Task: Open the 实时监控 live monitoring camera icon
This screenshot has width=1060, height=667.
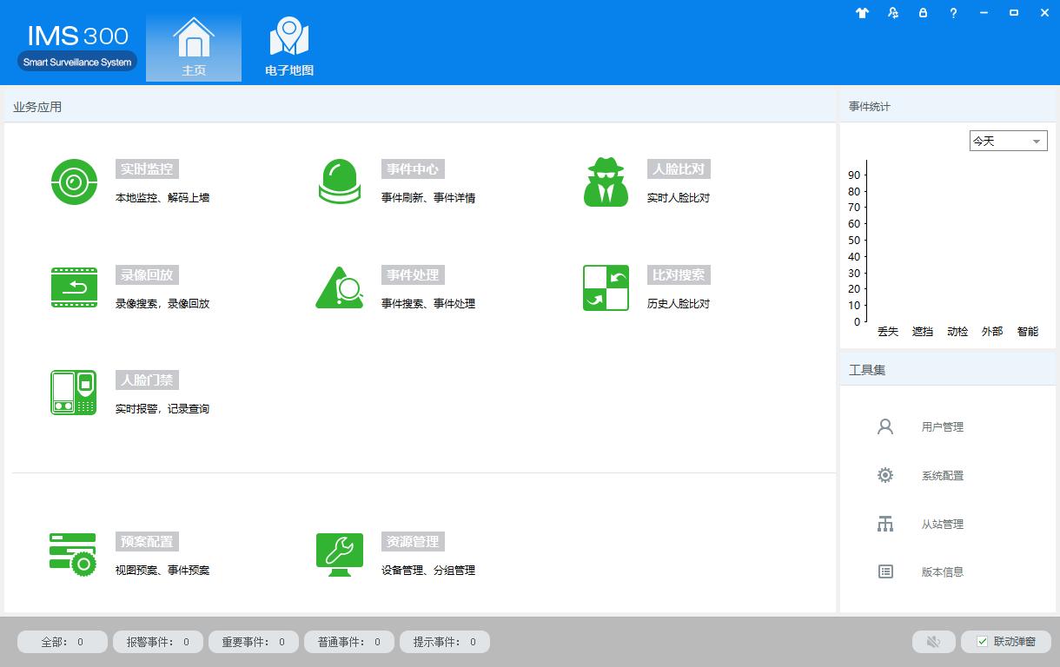Action: point(74,182)
